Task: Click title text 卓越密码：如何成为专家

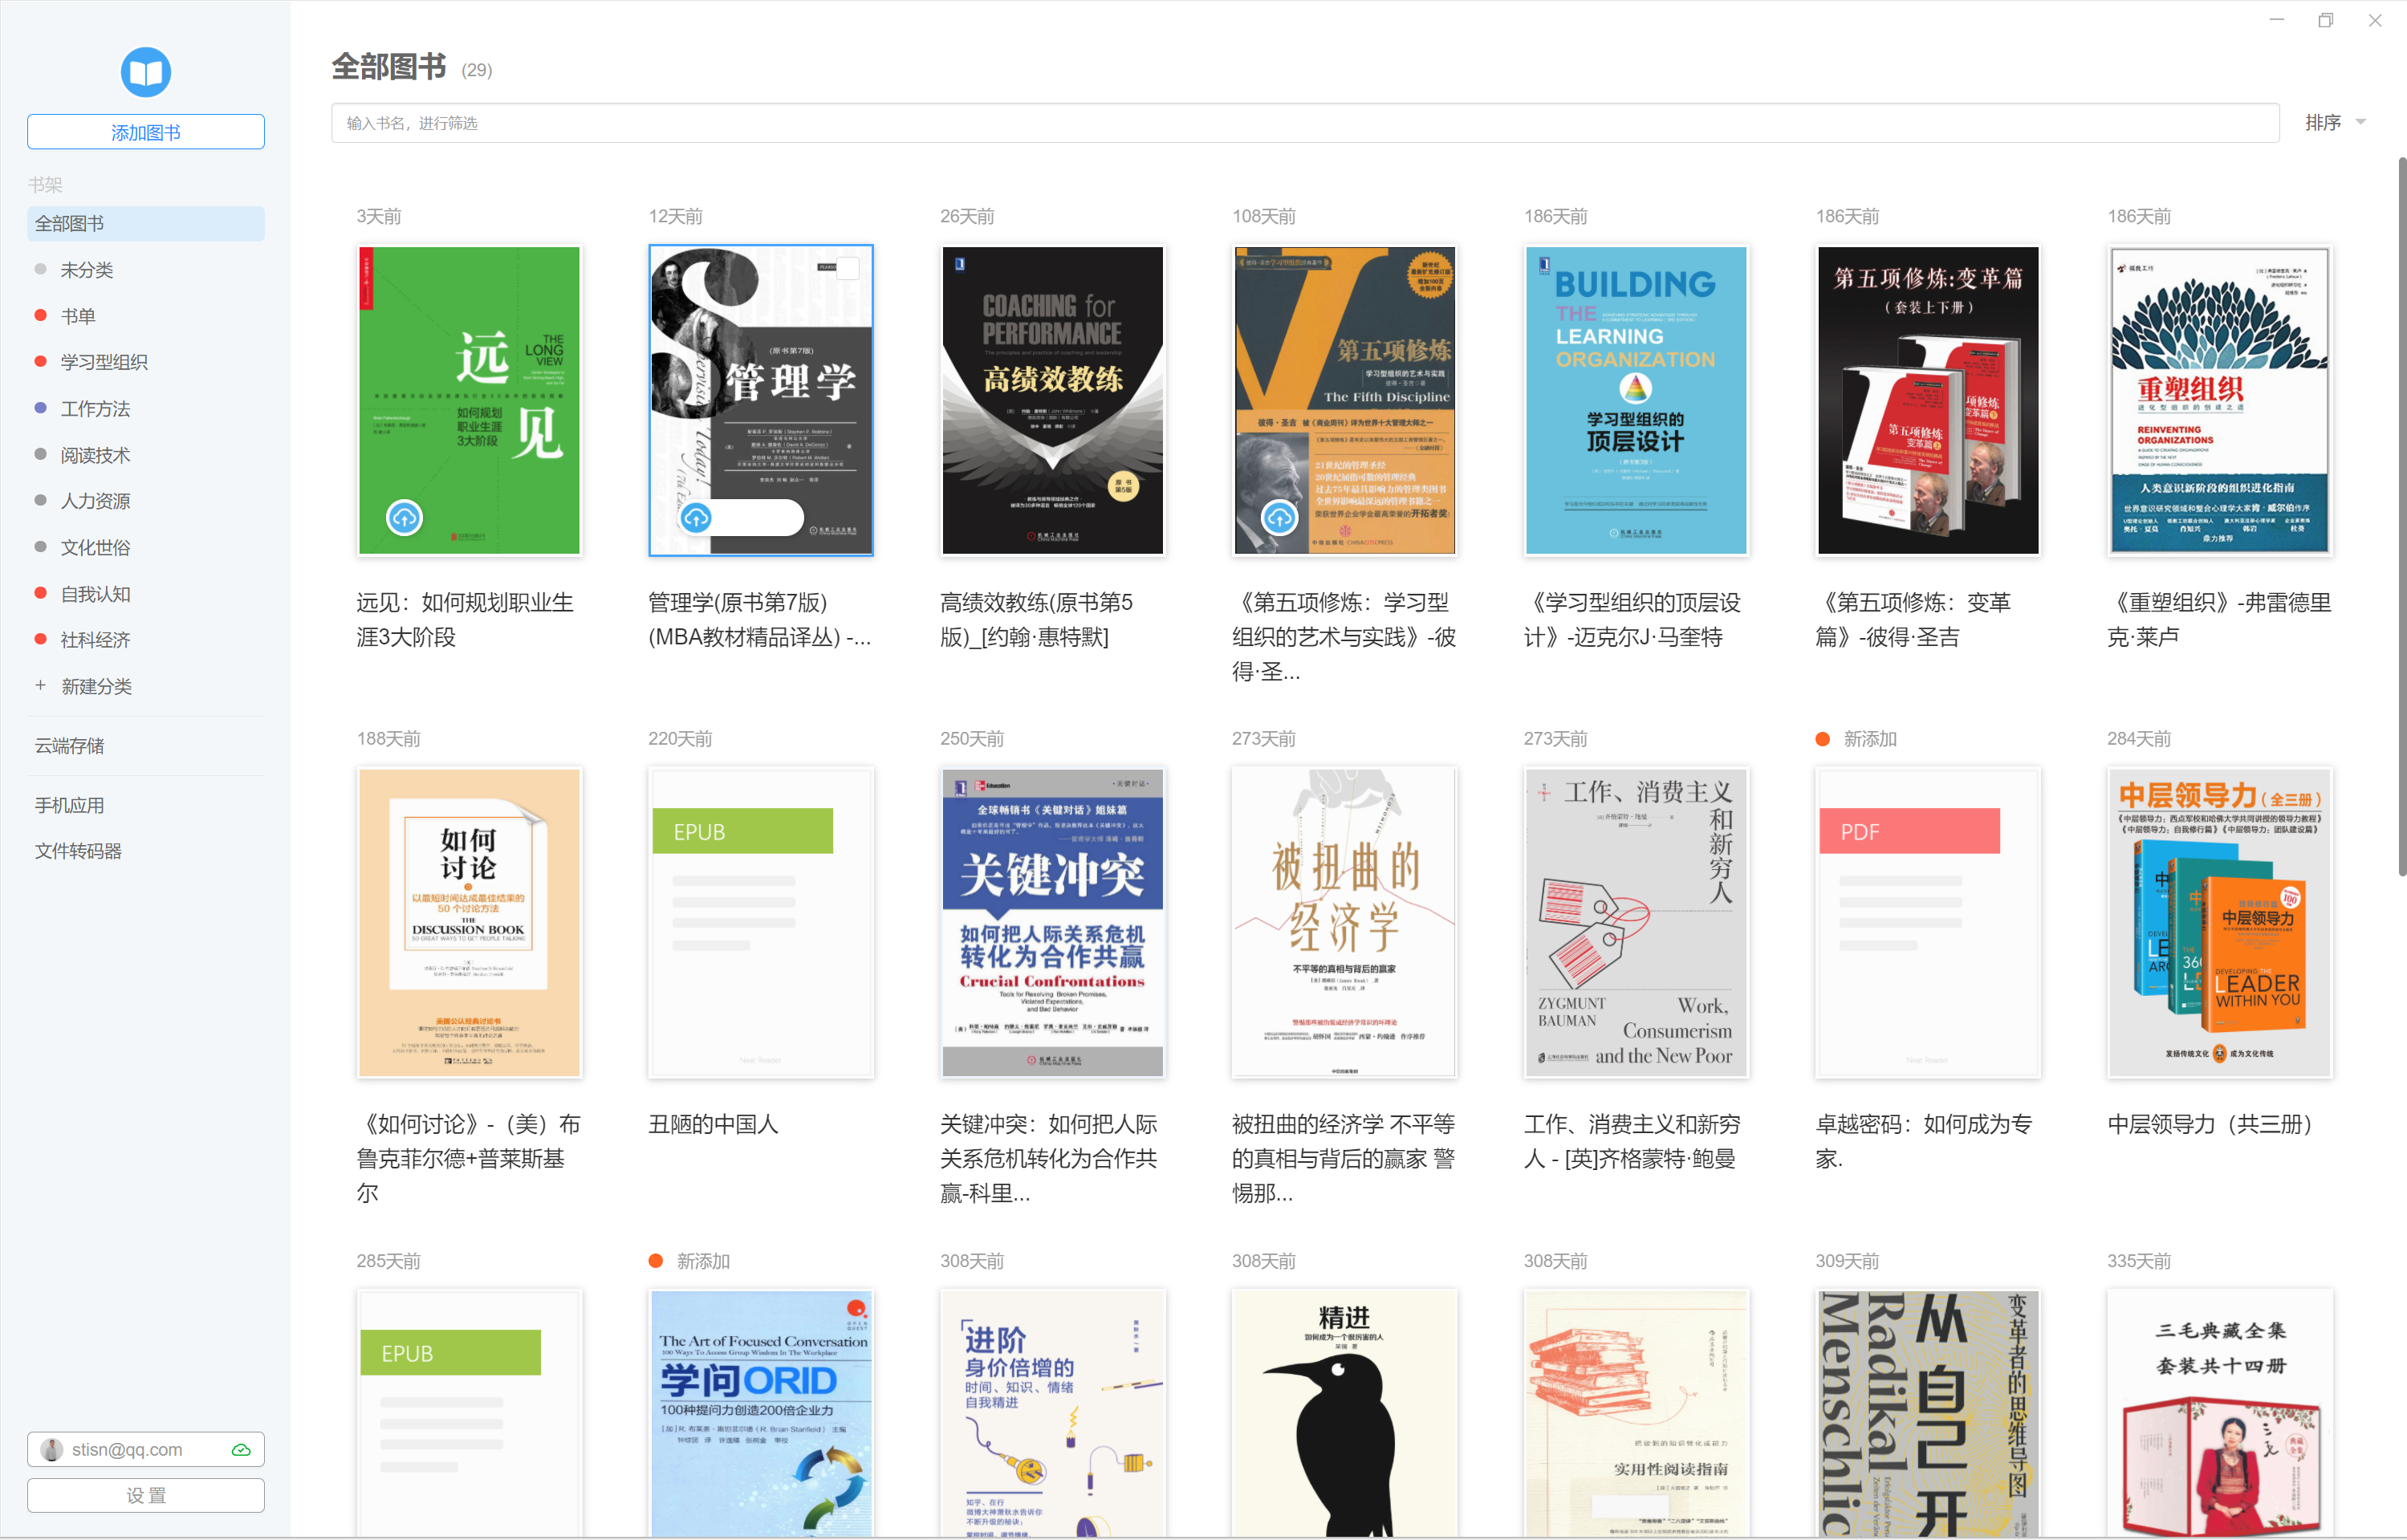Action: click(x=1924, y=1141)
